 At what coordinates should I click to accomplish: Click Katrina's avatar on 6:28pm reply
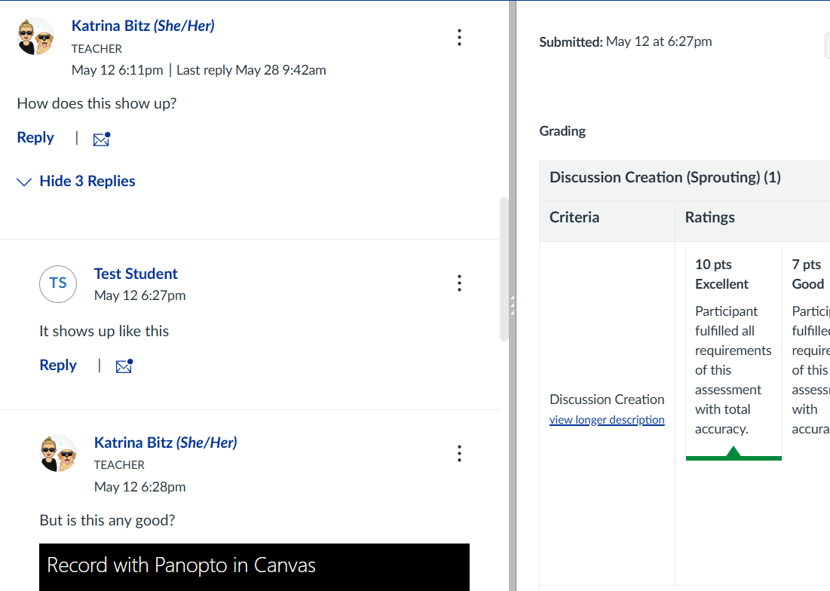click(58, 453)
